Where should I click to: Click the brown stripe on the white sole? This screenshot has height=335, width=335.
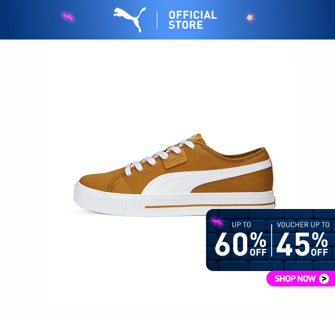click(x=209, y=206)
